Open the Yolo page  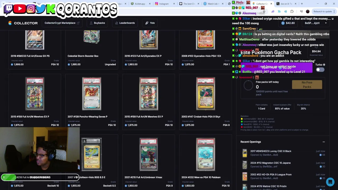click(150, 23)
